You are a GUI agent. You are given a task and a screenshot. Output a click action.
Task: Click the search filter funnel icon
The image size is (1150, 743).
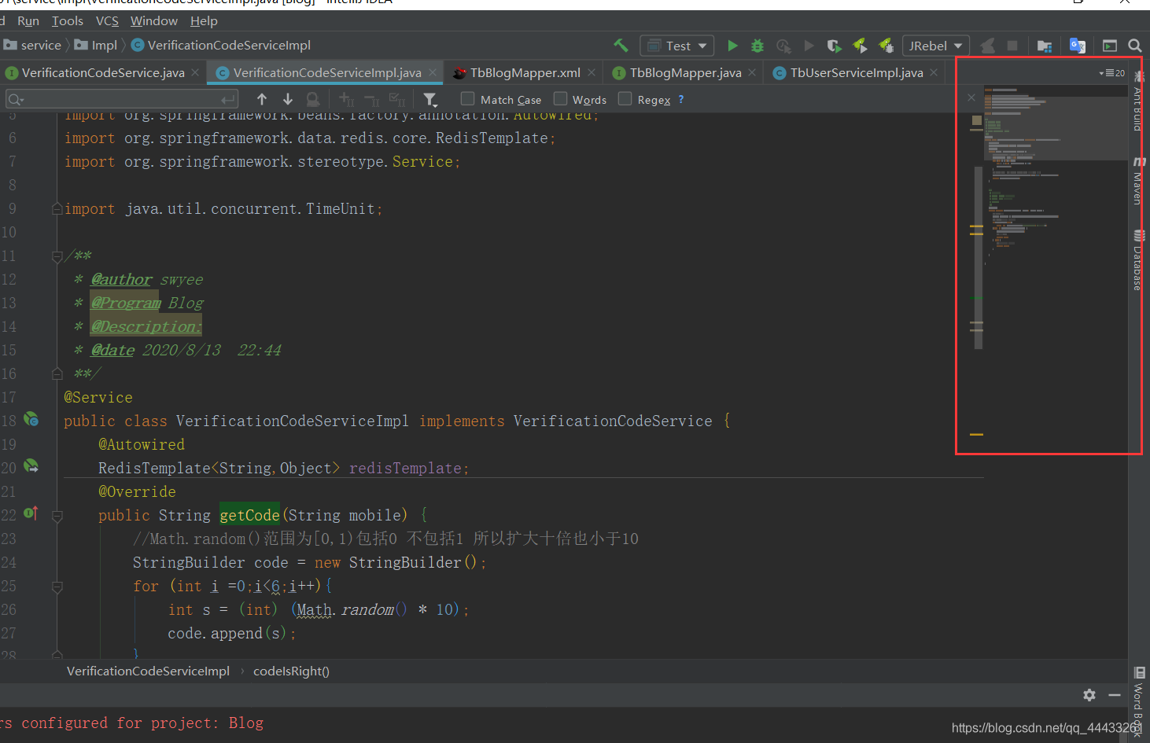tap(430, 99)
